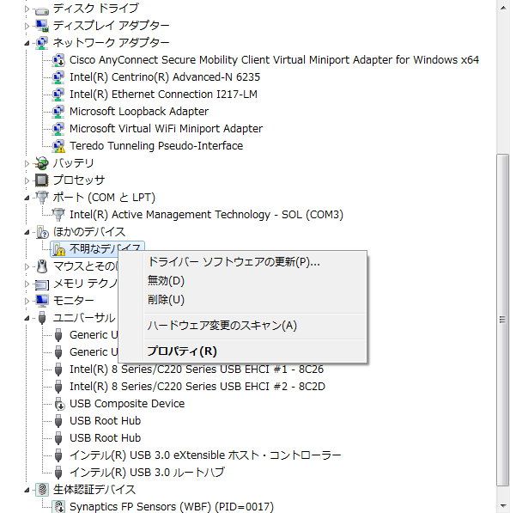Click the mouse category icon
Viewport: 510px width, 513px height.
pos(42,266)
